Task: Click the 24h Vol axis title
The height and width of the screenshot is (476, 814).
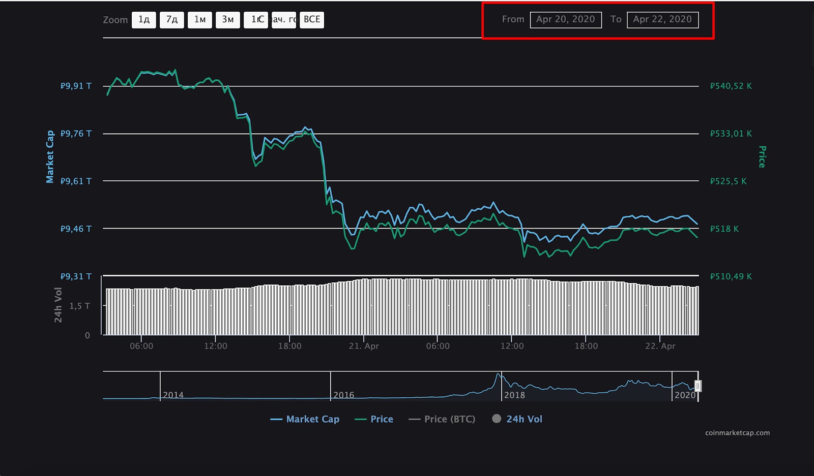Action: click(x=58, y=305)
